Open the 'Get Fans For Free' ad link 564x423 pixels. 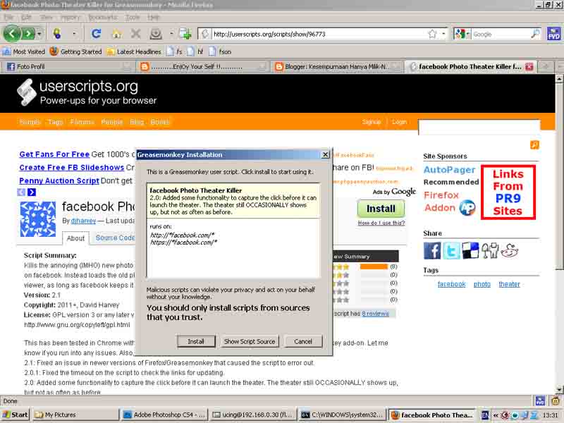pos(54,154)
